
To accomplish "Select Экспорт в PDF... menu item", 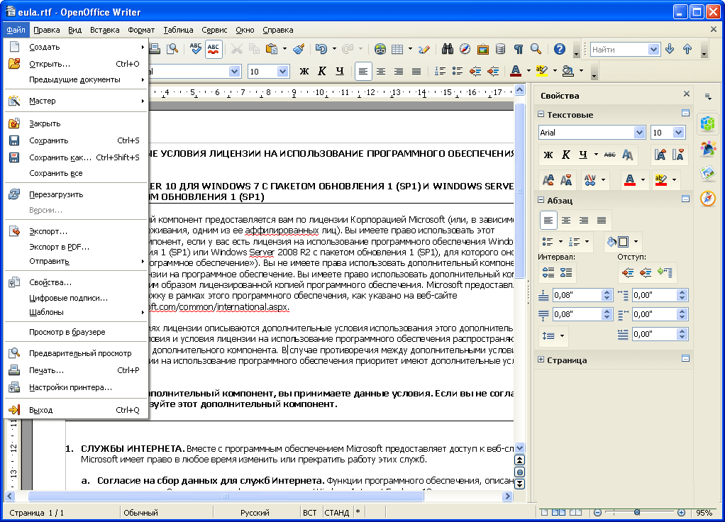I will tap(76, 247).
